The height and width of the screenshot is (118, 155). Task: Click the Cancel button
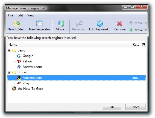tap(135, 107)
